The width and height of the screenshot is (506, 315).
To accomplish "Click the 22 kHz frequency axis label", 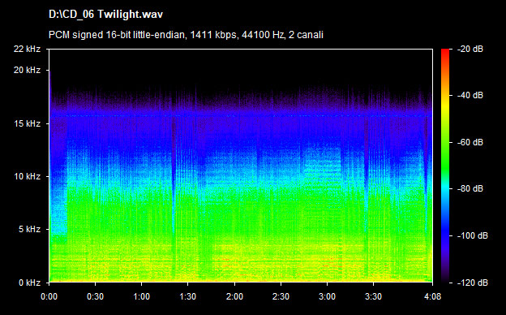I will coord(27,49).
